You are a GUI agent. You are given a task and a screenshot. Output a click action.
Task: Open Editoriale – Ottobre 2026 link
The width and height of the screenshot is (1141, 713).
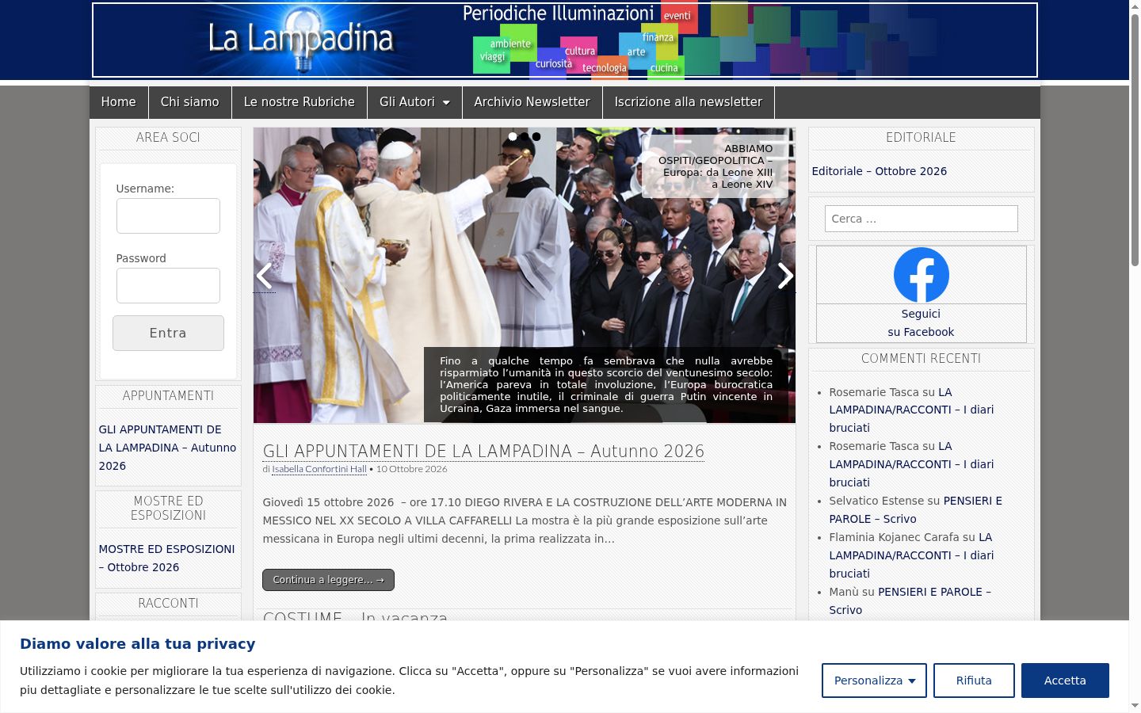(879, 171)
